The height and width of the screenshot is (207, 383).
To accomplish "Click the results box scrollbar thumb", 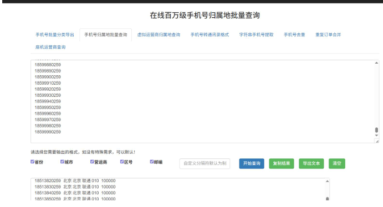I will 328,199.
